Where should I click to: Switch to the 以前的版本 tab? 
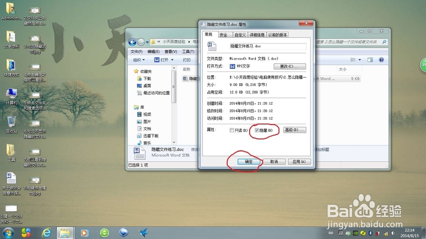tap(278, 35)
